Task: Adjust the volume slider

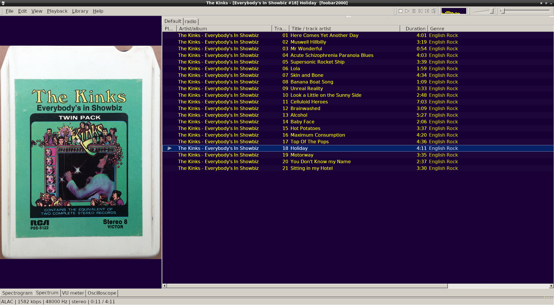Action: [483, 11]
